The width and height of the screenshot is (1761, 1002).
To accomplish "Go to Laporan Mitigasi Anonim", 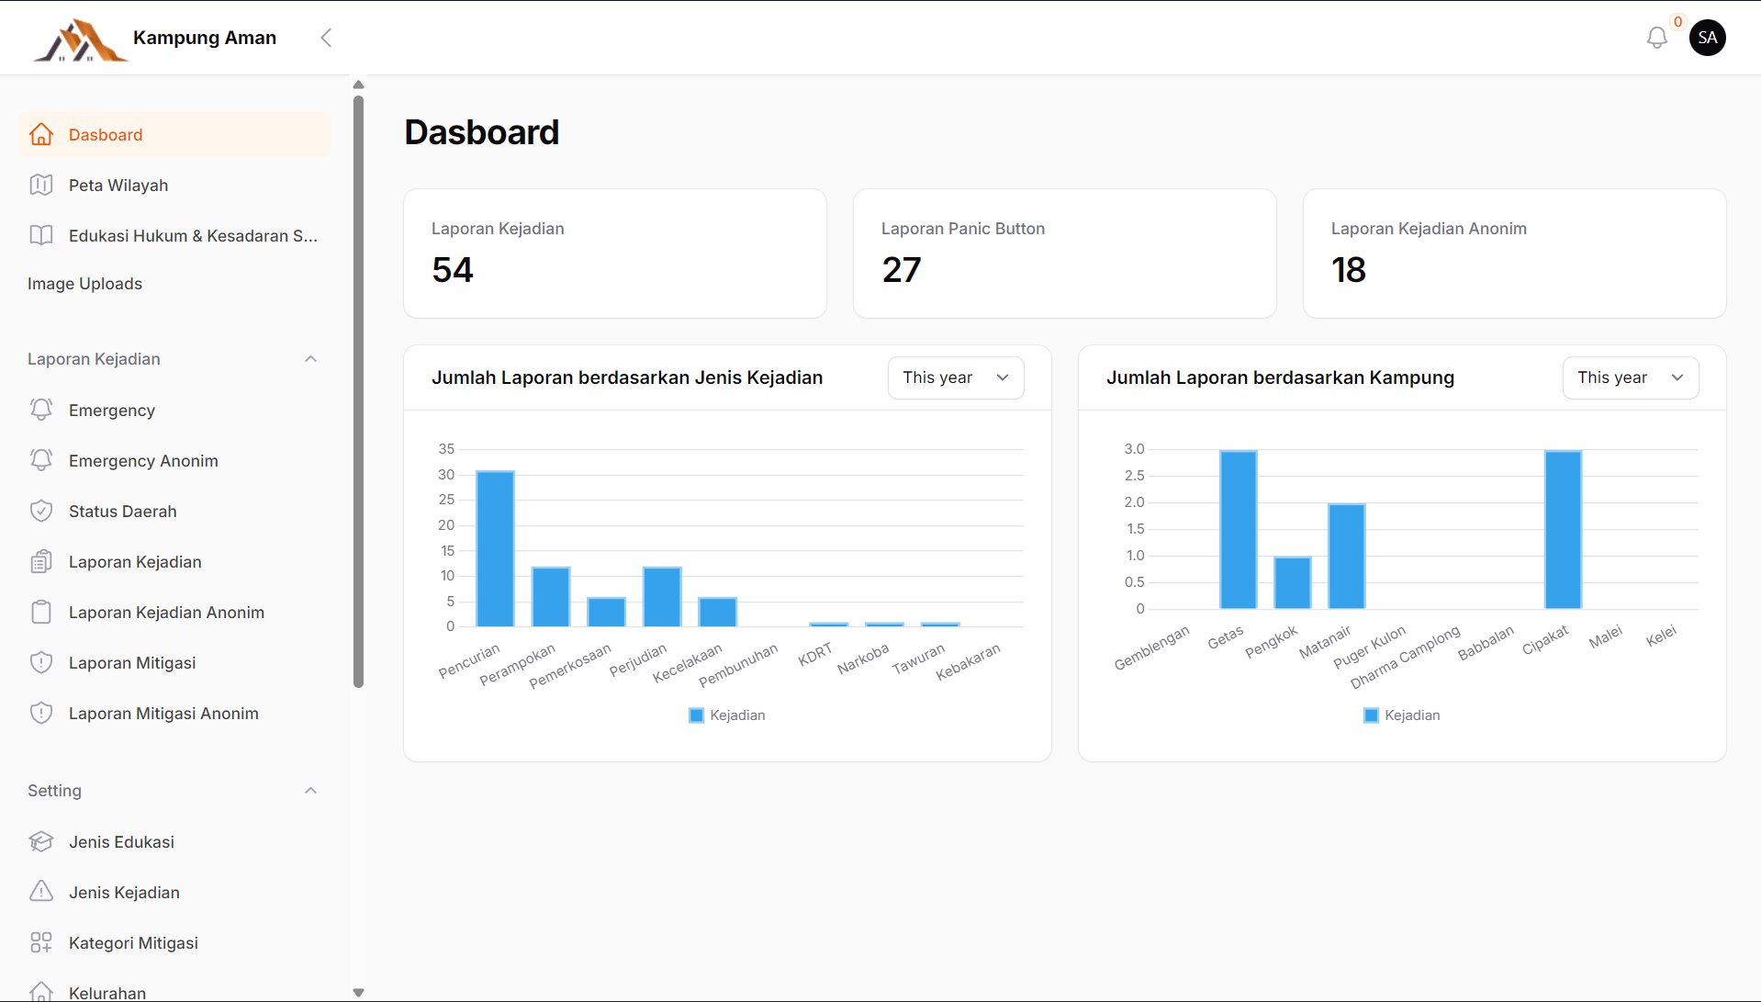I will 163,714.
